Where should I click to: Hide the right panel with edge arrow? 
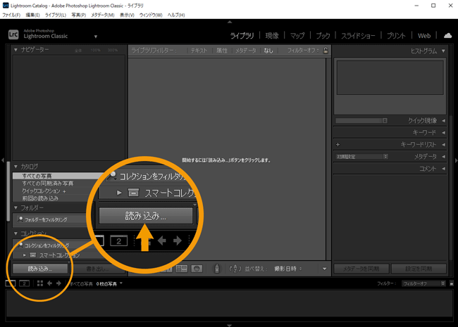pyautogui.click(x=456, y=160)
